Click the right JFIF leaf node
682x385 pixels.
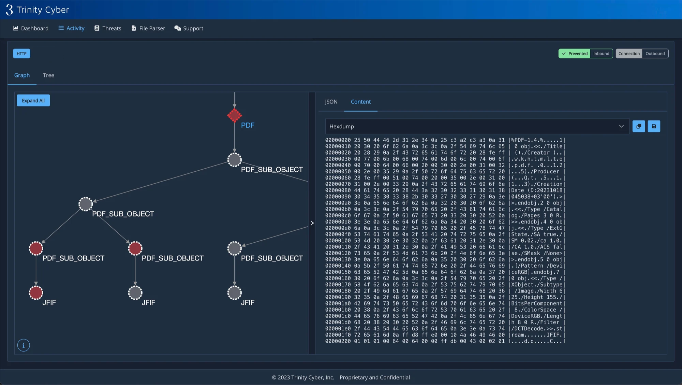(x=235, y=293)
